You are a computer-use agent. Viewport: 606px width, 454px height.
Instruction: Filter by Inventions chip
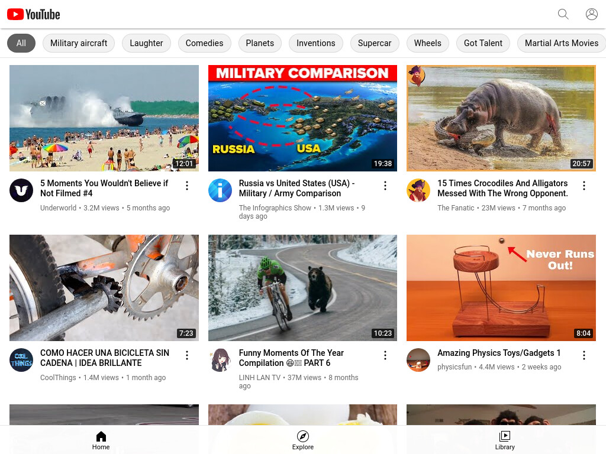coord(316,43)
